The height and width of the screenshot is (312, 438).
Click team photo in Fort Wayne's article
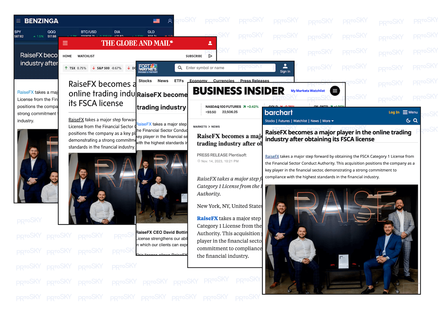coord(162,186)
